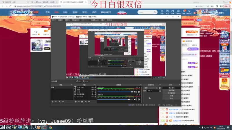Remove selected source with the minus icon
Image resolution: width=232 pixels, height=130 pixels.
pyautogui.click(x=79, y=102)
